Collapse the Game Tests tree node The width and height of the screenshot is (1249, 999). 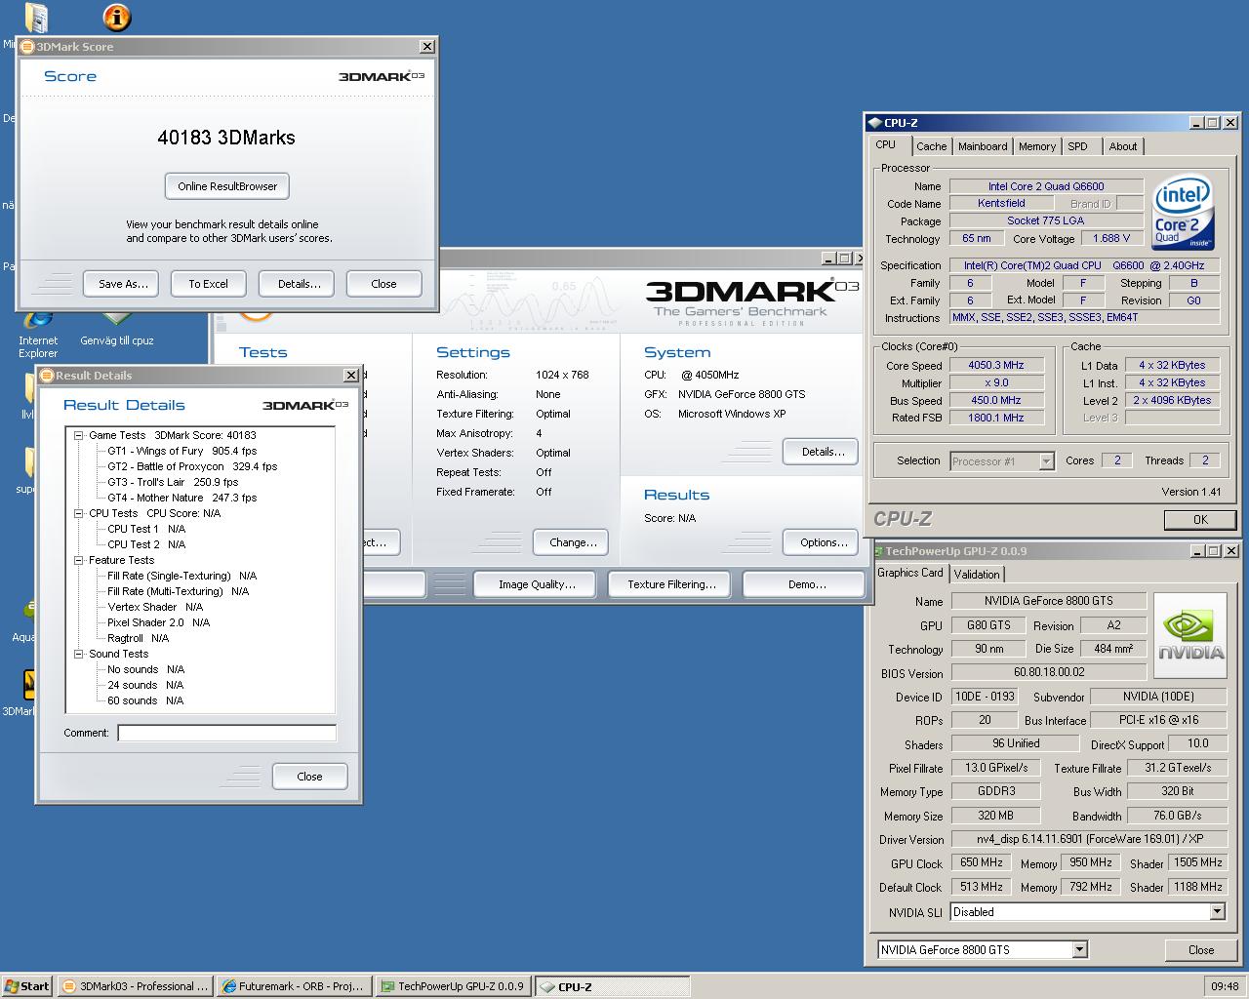[79, 436]
